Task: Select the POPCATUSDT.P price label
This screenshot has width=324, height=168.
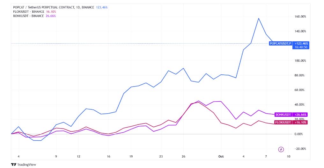Action: (280, 43)
